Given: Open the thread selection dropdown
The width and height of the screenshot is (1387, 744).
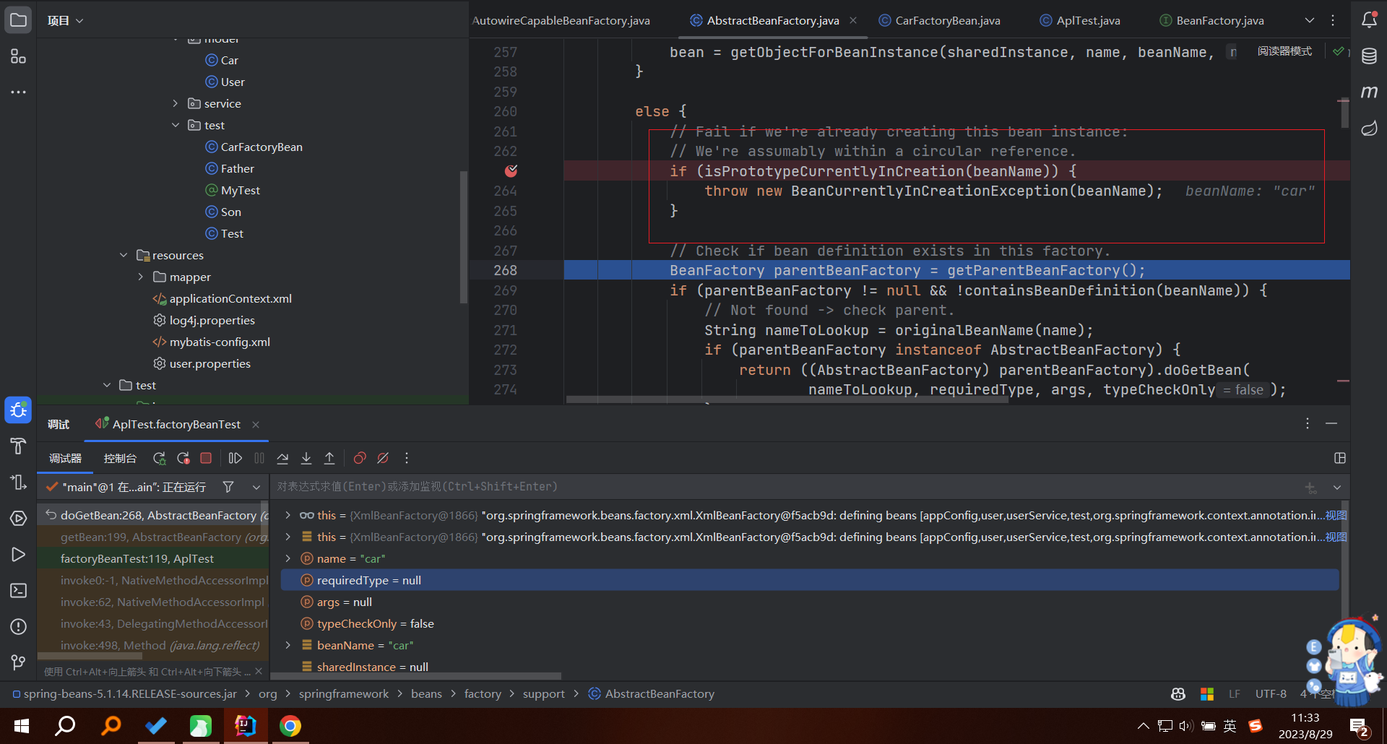Looking at the screenshot, I should (x=256, y=487).
